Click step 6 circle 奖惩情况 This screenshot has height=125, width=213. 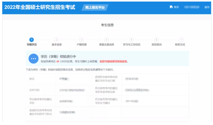(156, 40)
